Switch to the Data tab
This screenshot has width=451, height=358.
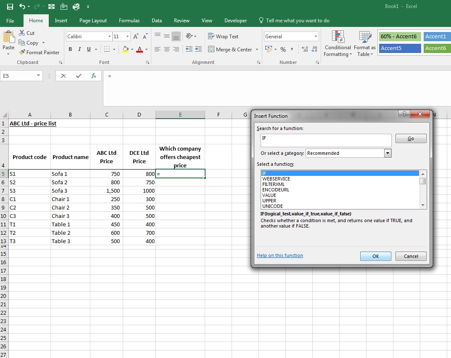157,21
